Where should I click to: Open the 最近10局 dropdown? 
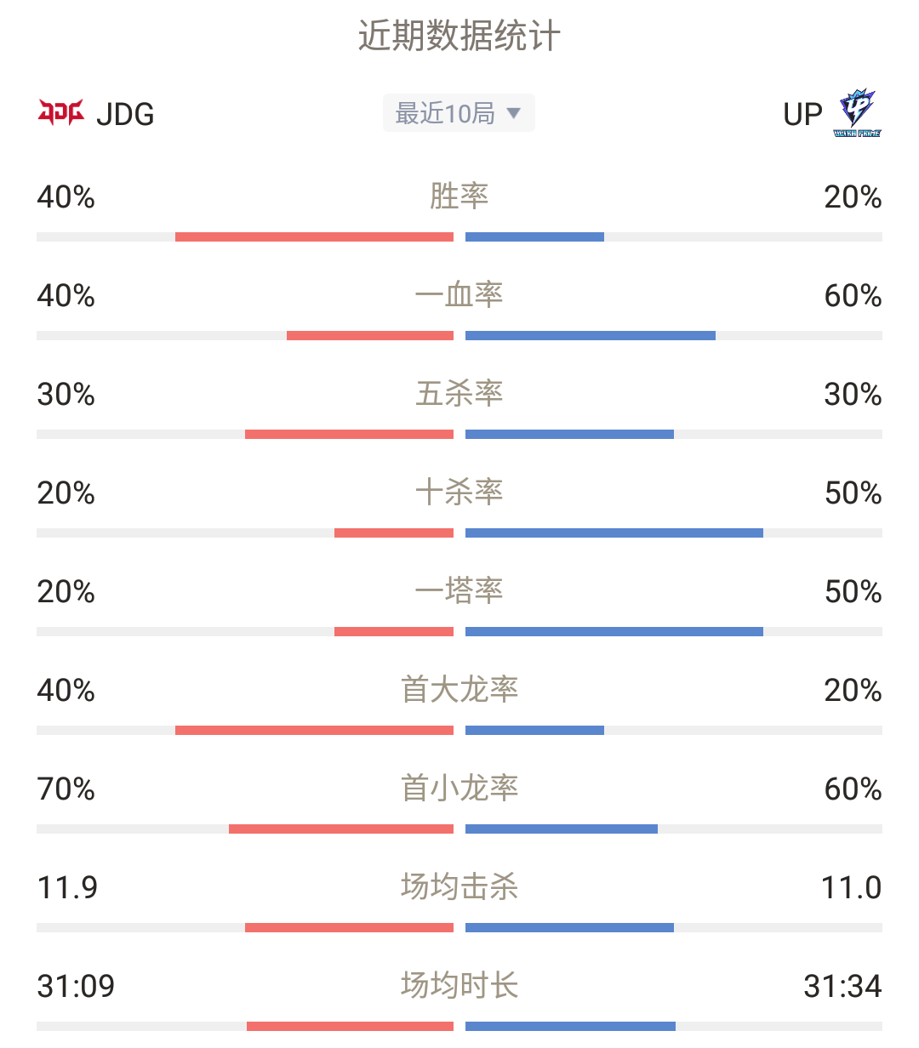(459, 113)
